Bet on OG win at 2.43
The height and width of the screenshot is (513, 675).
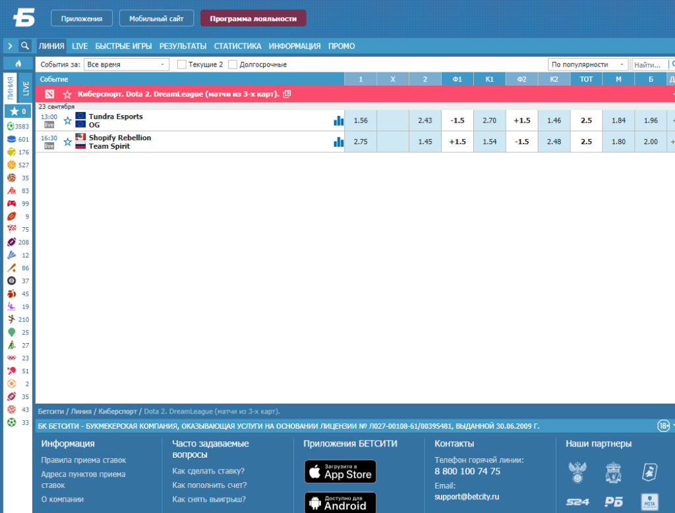pos(425,121)
